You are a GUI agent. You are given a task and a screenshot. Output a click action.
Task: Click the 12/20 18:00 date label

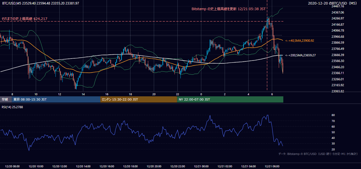tap(130, 166)
